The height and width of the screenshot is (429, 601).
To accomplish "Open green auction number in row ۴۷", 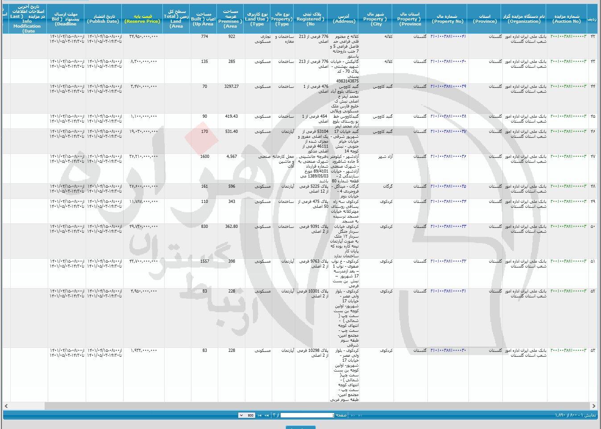I will pyautogui.click(x=568, y=157).
